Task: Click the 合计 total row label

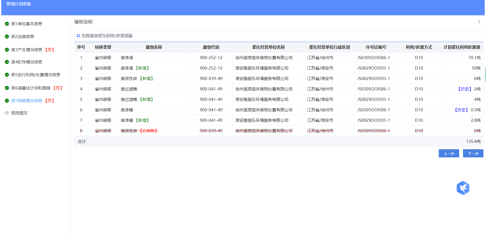Action: pos(82,141)
